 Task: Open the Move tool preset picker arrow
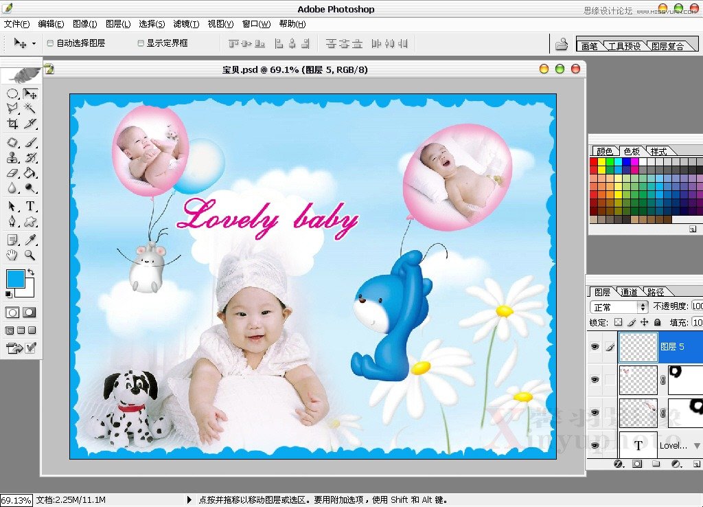click(x=34, y=43)
